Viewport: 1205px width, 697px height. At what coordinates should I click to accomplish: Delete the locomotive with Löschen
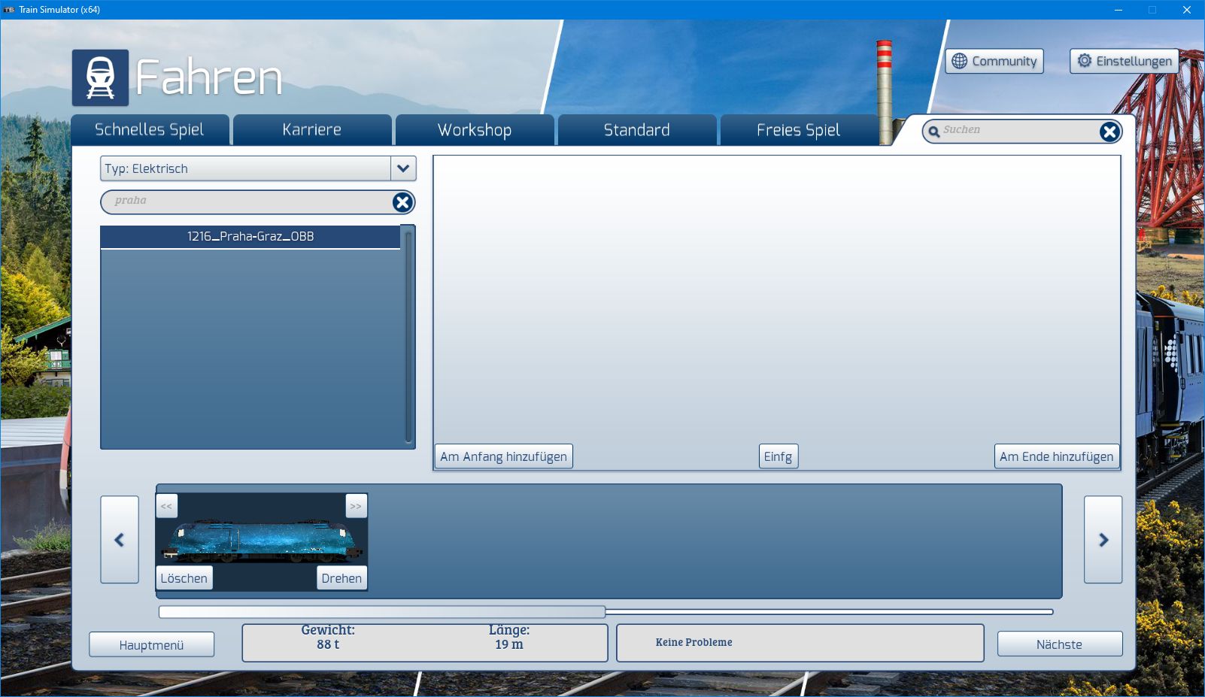[x=184, y=577]
